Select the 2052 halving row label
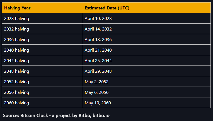213x121 pixels. [16, 82]
